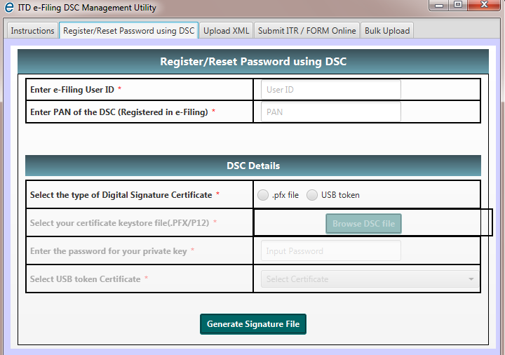Click the e-Filing app icon in title bar
This screenshot has width=505, height=355.
(x=8, y=8)
